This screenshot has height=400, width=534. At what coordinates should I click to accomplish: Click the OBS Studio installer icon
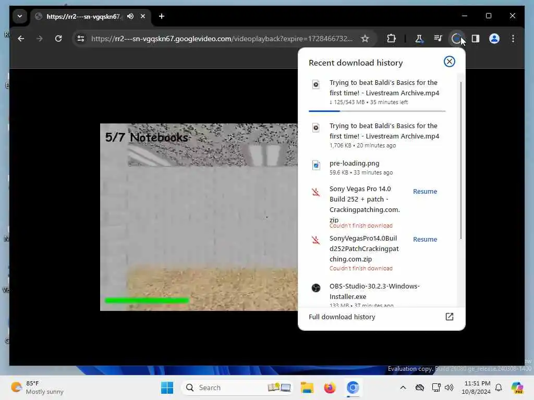coord(316,288)
